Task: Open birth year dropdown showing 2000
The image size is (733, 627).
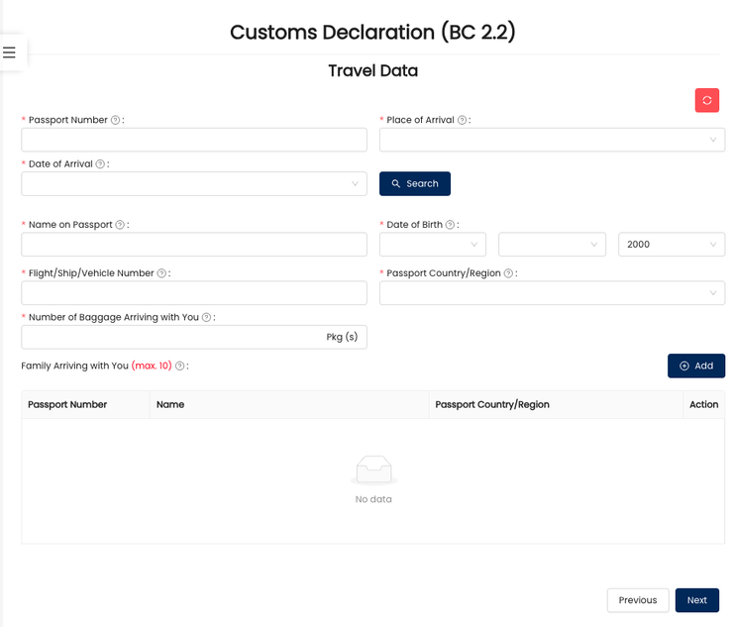Action: tap(671, 244)
